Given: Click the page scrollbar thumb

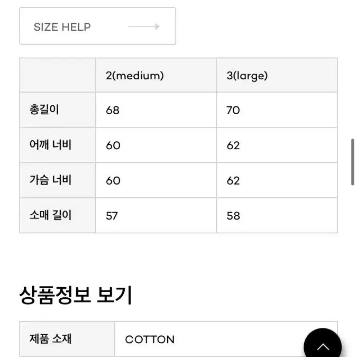Looking at the screenshot, I should (352, 162).
